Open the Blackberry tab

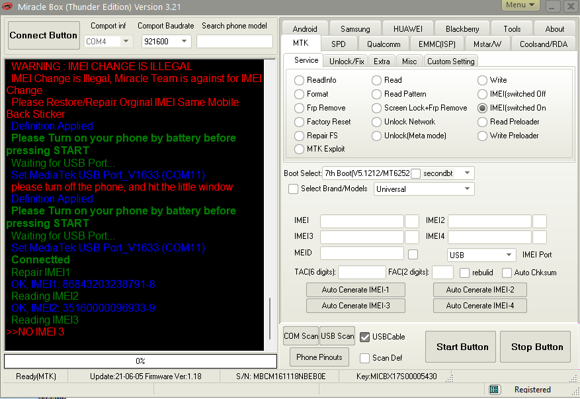coord(462,29)
